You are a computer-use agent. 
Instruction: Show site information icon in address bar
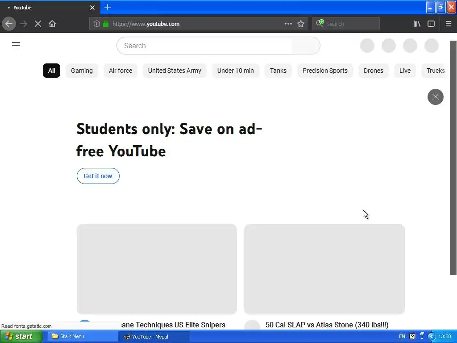pos(97,24)
